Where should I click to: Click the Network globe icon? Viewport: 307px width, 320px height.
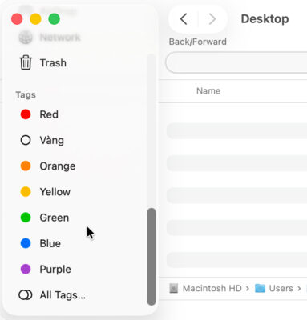tap(26, 37)
